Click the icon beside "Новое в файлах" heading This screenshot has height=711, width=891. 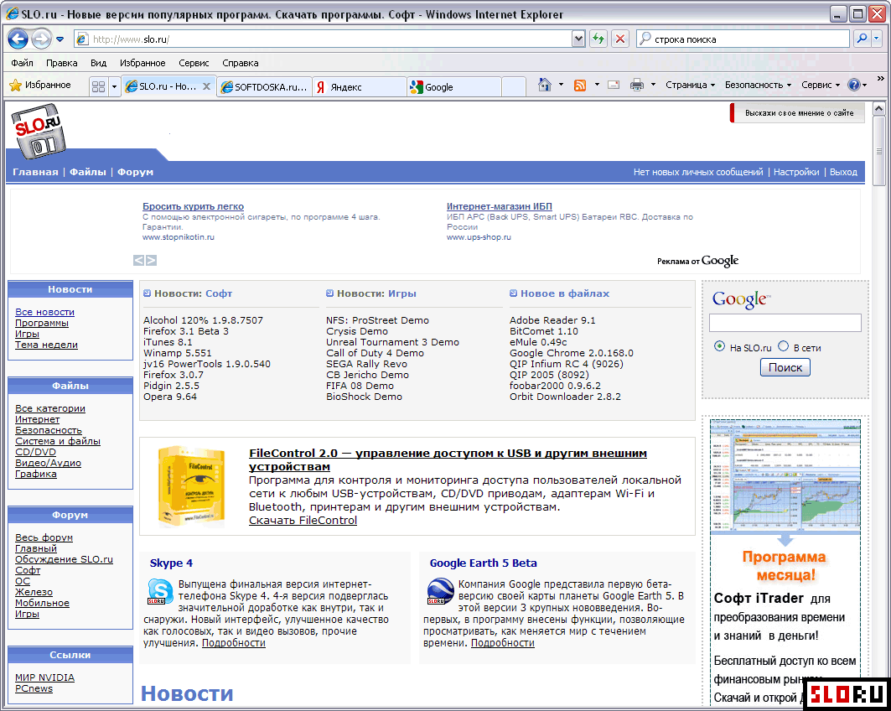click(x=513, y=293)
